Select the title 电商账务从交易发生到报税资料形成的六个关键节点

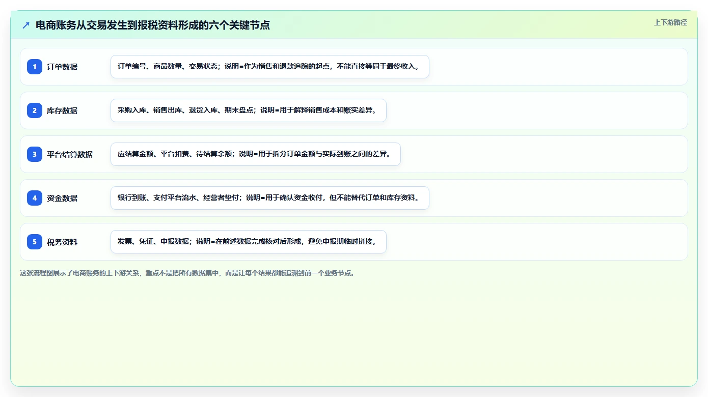click(x=152, y=25)
